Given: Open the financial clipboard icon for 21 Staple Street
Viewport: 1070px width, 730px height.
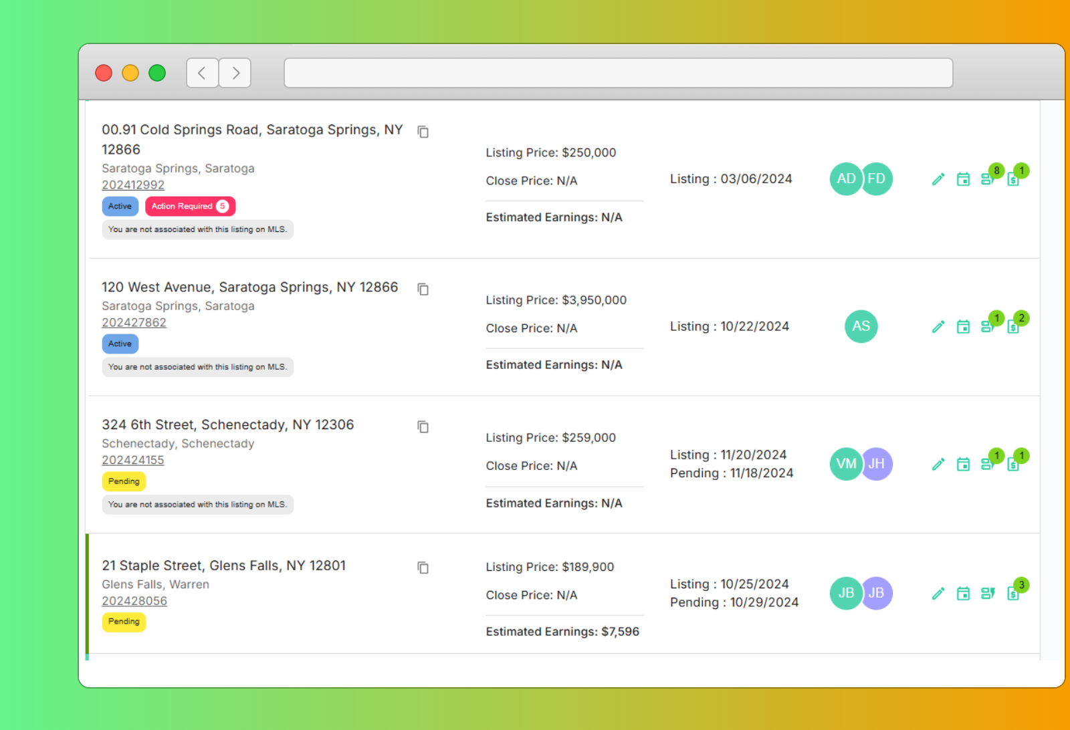Looking at the screenshot, I should 1014,593.
